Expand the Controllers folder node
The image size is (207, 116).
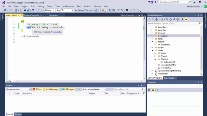[x=152, y=36]
